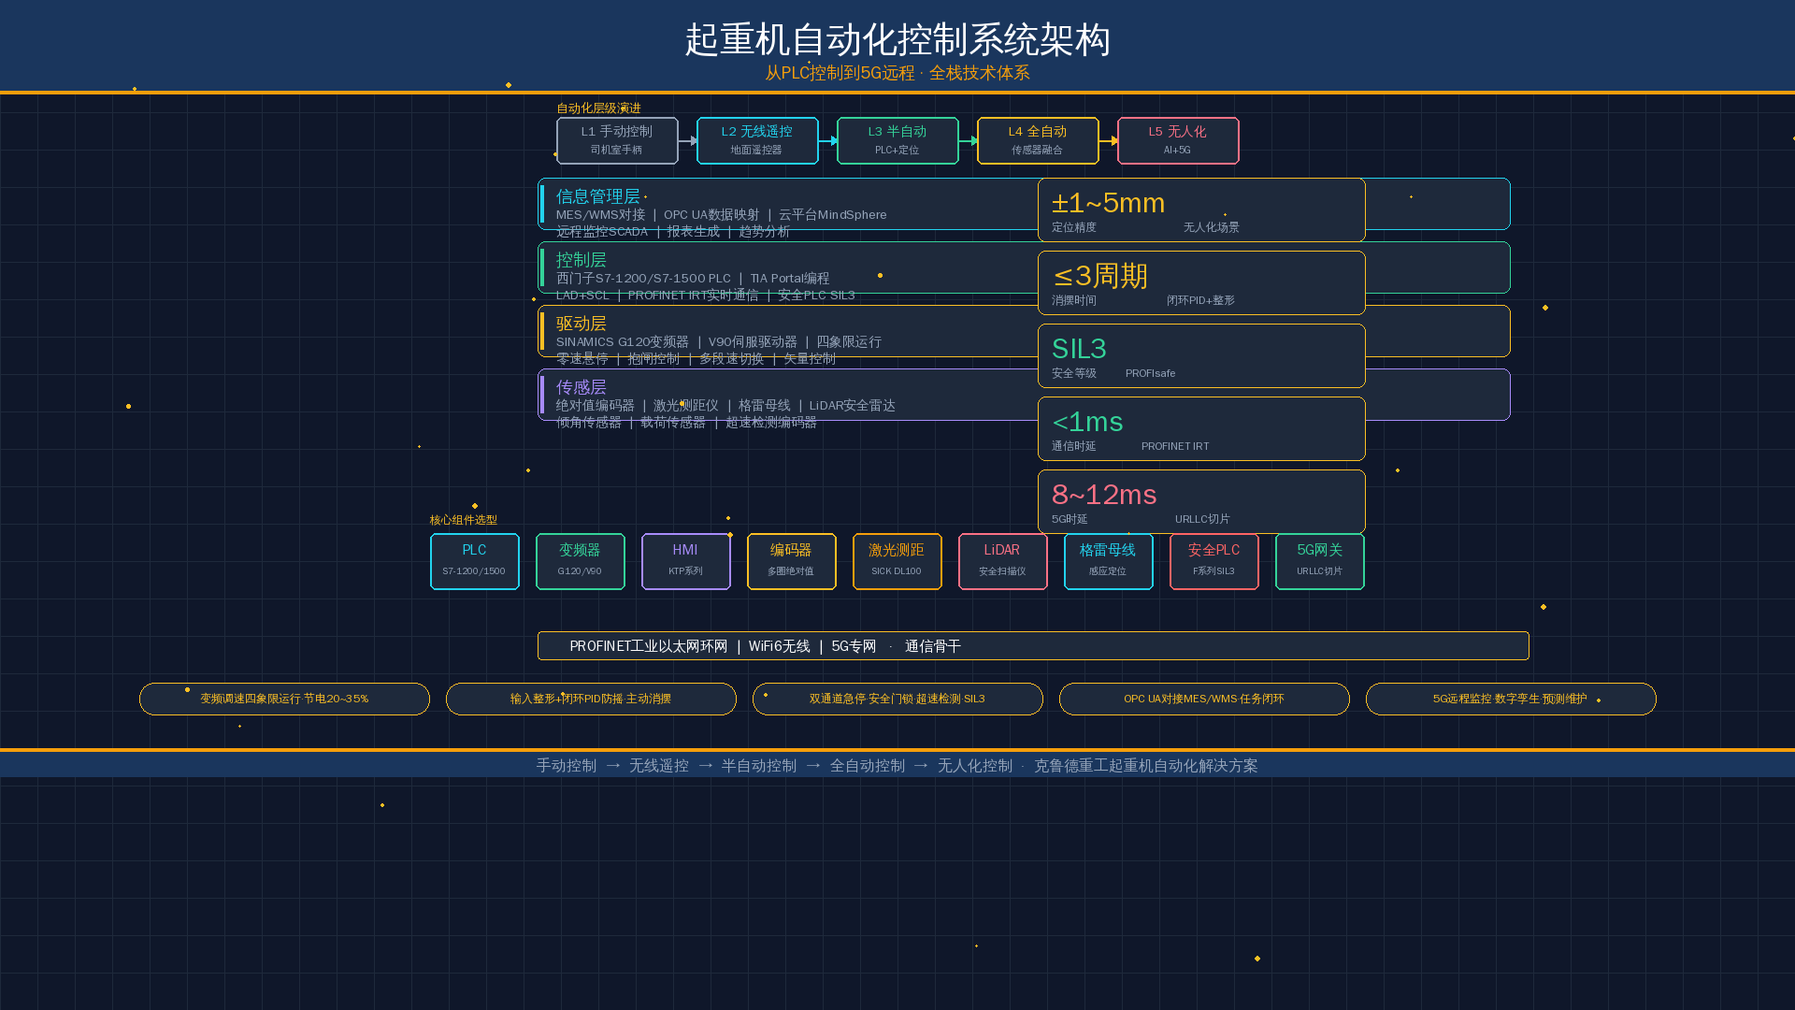Click the title 起重机自动化控制系统架构
Screen dimensions: 1795x1010
click(x=897, y=40)
